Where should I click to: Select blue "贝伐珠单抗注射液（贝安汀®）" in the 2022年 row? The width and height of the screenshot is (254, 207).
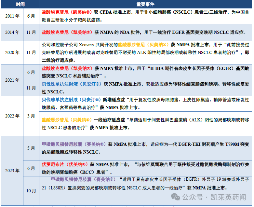click(x=72, y=100)
